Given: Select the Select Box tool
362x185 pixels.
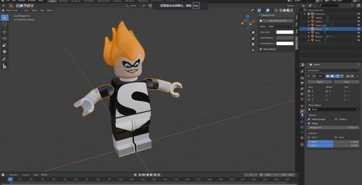Looking at the screenshot, I should [x=5, y=18].
